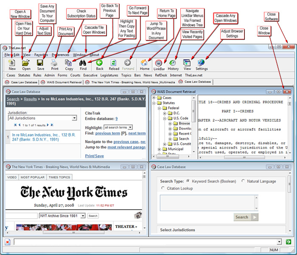Print document using the Print icon

point(55,63)
